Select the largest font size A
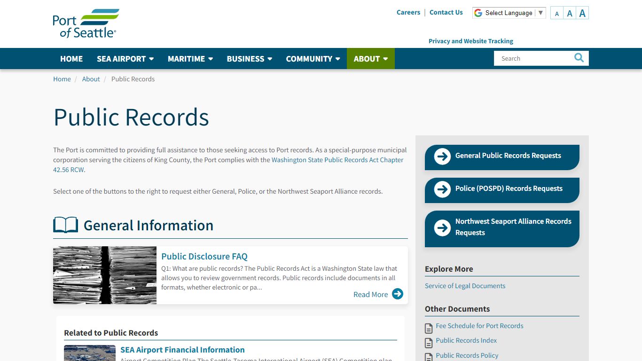Image resolution: width=642 pixels, height=361 pixels. (582, 13)
